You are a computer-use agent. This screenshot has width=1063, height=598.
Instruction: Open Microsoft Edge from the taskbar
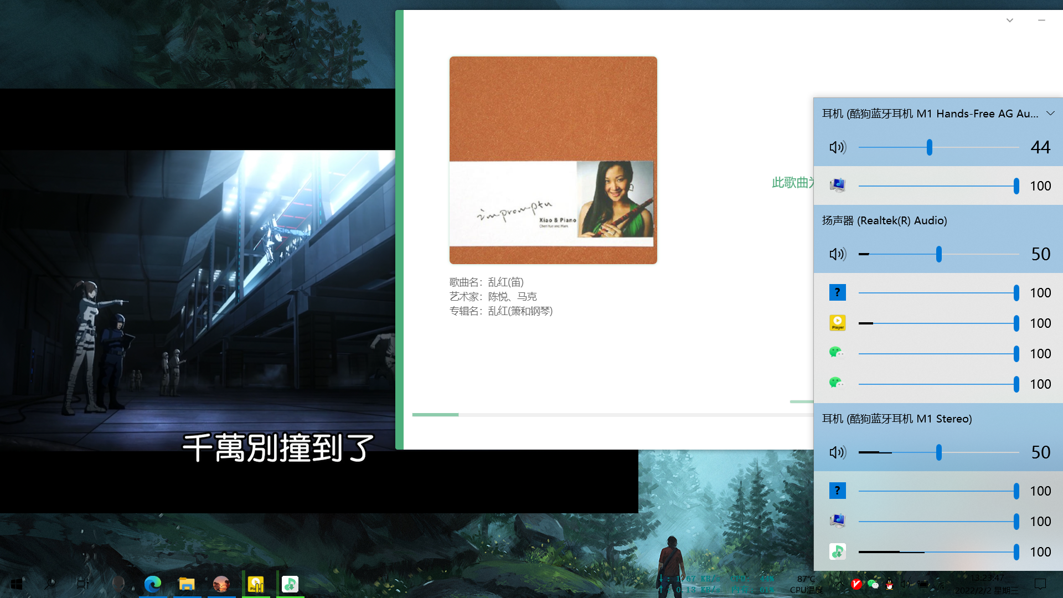click(x=153, y=584)
